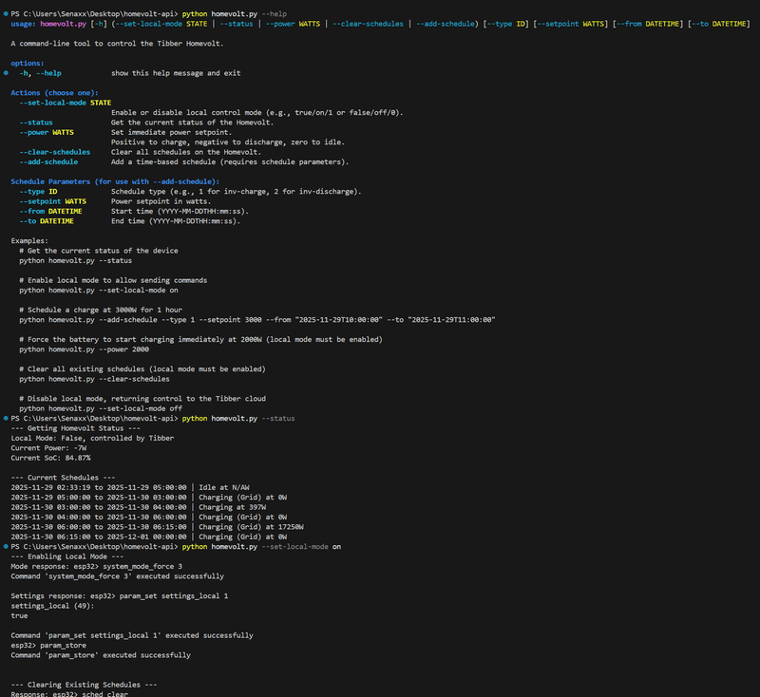Image resolution: width=760 pixels, height=697 pixels.
Task: Click the example "--add-schedule --type 1" command line
Action: [256, 319]
